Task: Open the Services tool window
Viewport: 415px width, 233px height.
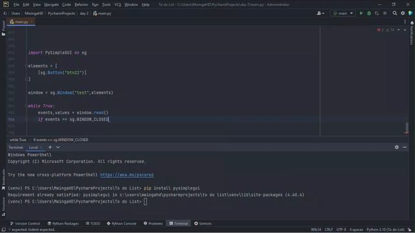Action: (x=203, y=223)
